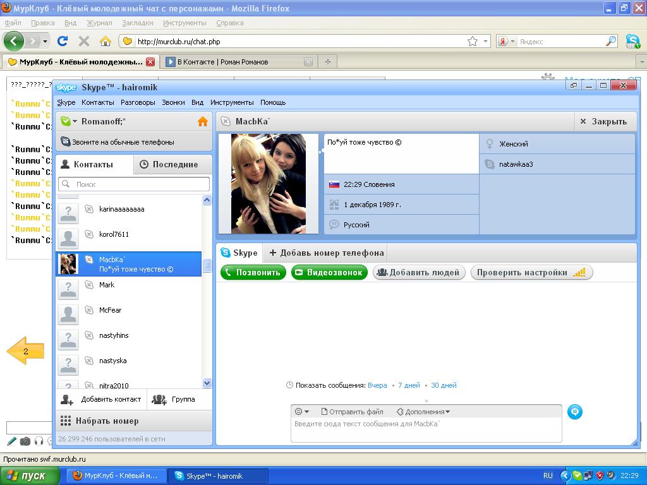Click Отправить файл
The height and width of the screenshot is (485, 647).
click(352, 412)
